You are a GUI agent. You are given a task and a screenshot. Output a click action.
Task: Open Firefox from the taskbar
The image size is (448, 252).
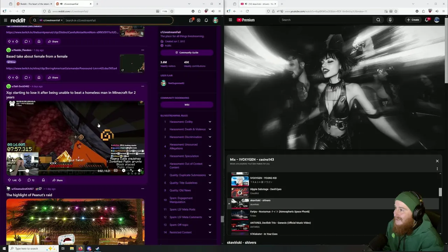(80, 248)
